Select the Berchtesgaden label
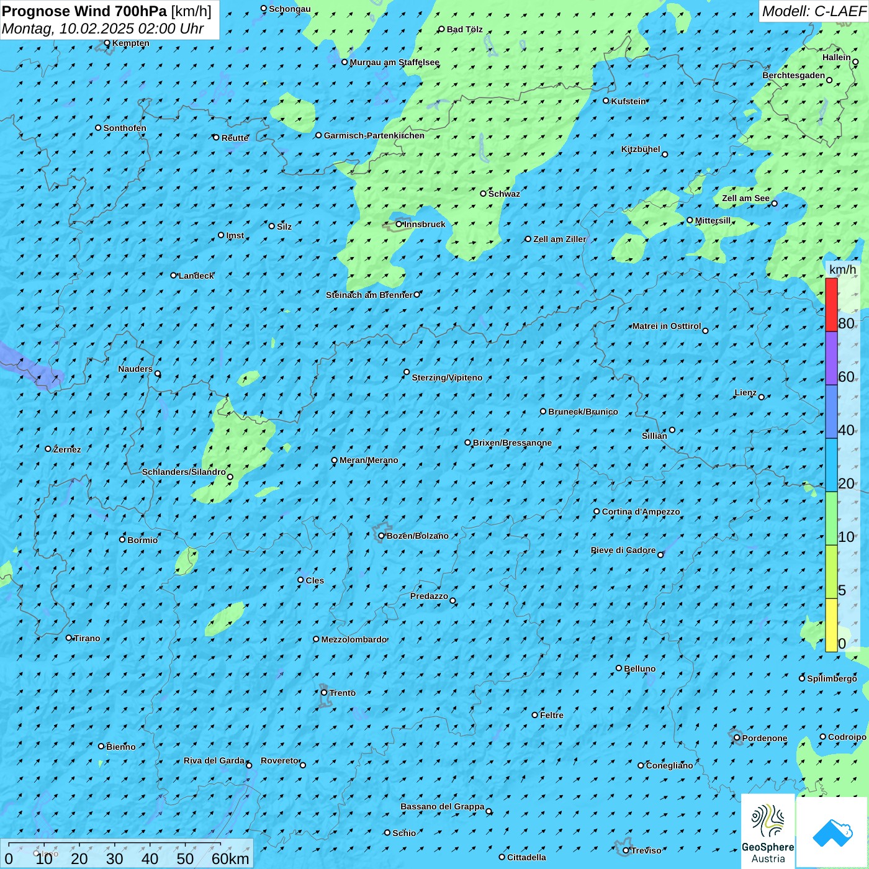Screen dimensions: 869x869 tap(794, 75)
